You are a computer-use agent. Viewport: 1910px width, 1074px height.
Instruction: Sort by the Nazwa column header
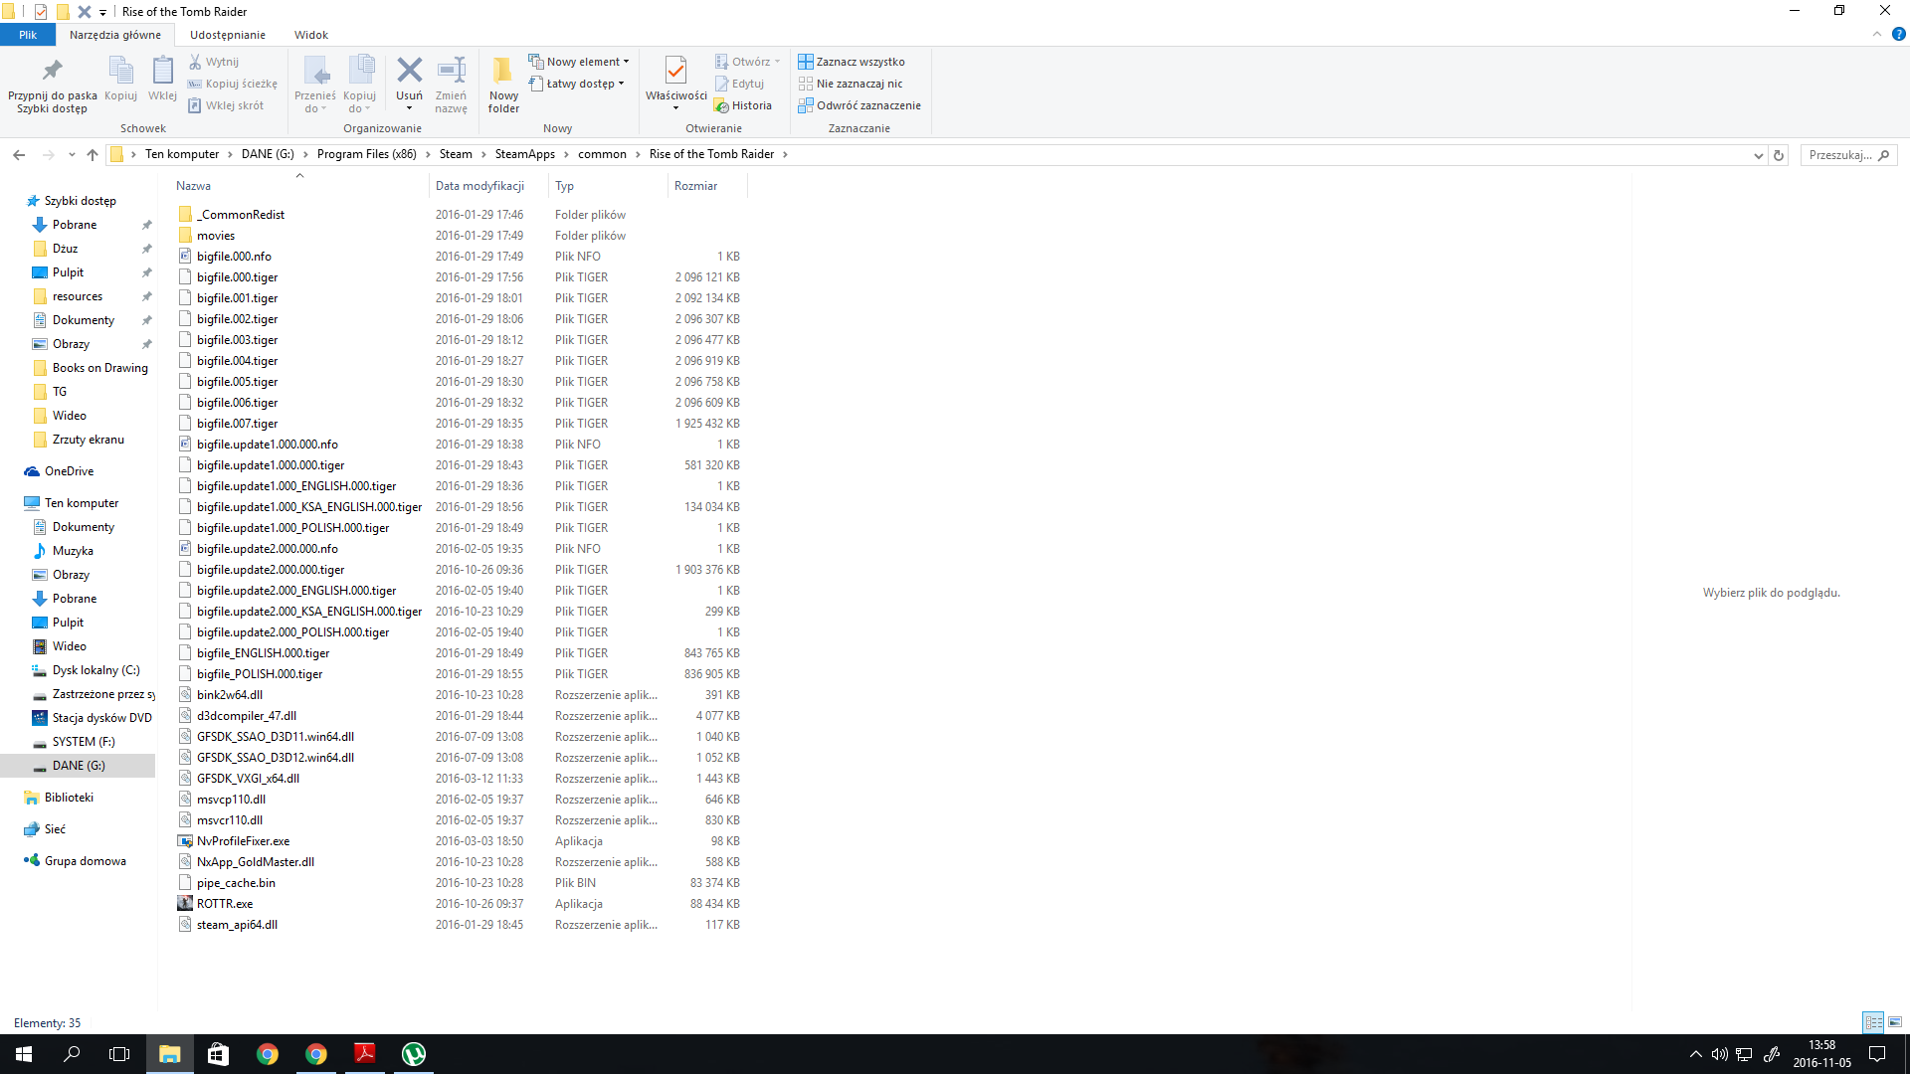click(x=298, y=186)
